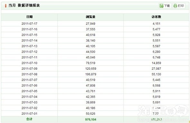Image resolution: width=190 pixels, height=123 pixels.
Task: Click pageview value 120,659
Action: (x=91, y=69)
